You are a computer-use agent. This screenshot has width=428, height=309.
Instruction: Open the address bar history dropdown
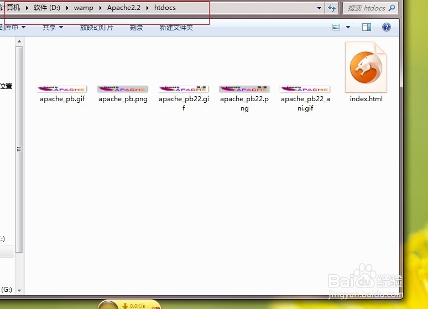click(x=319, y=8)
